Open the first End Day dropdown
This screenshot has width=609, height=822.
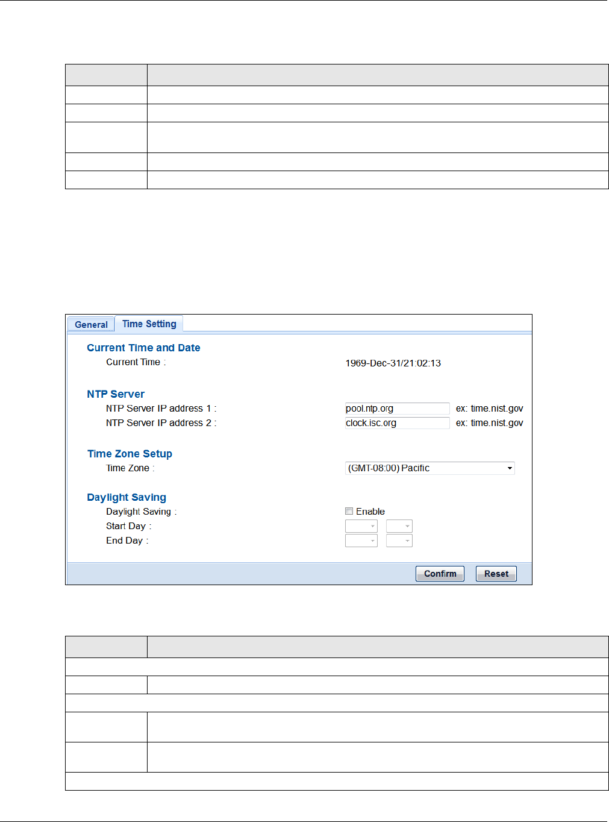point(361,541)
